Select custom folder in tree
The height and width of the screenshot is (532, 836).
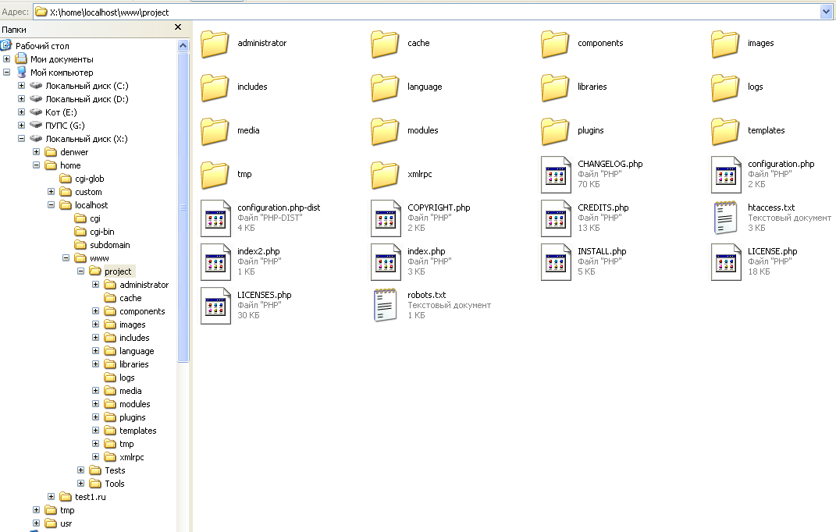click(x=88, y=192)
